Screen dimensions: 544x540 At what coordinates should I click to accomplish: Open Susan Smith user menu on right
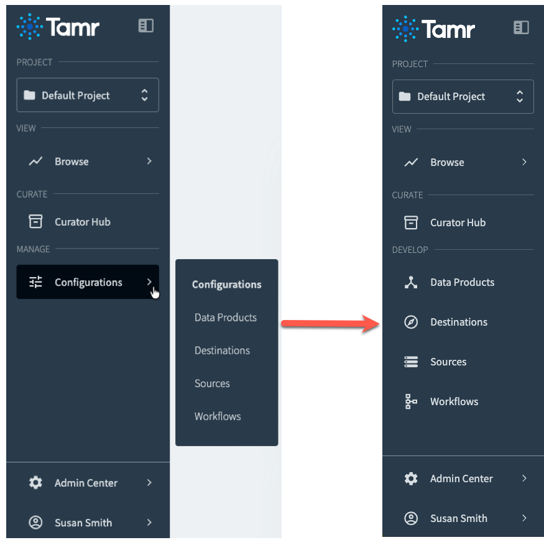463,518
